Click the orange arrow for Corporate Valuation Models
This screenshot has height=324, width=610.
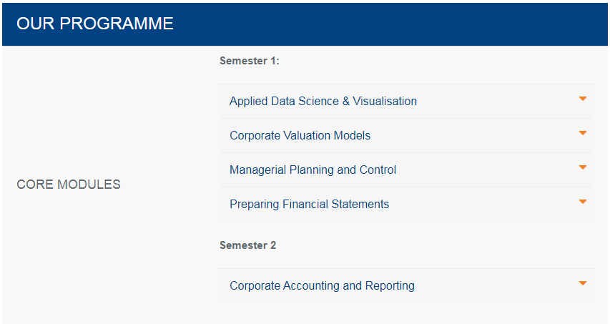tap(583, 133)
